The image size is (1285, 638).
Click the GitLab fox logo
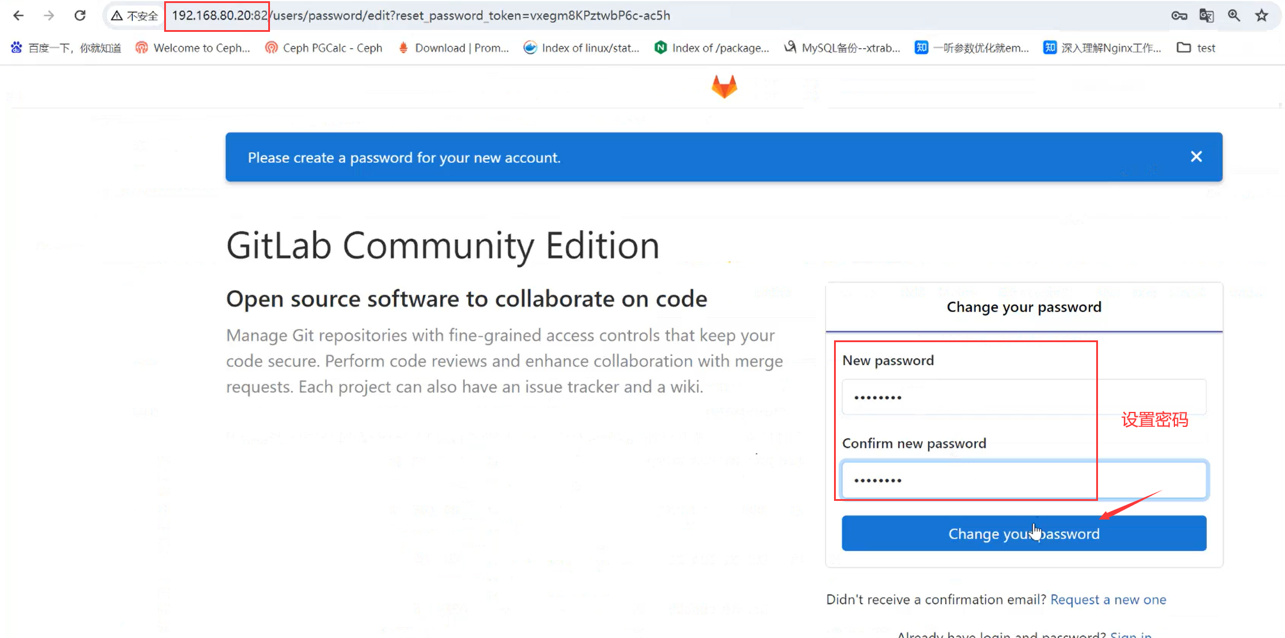pos(724,87)
